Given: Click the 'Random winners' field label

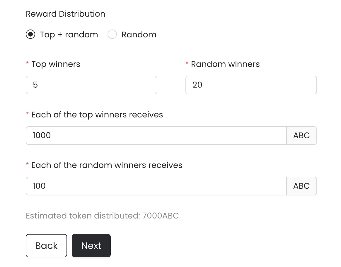Looking at the screenshot, I should pyautogui.click(x=225, y=64).
